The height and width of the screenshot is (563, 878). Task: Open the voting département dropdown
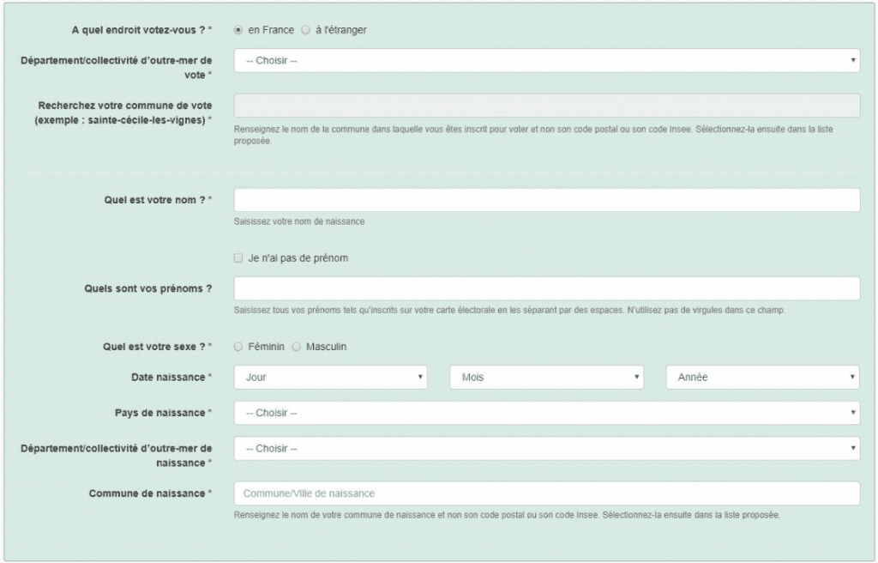[546, 61]
